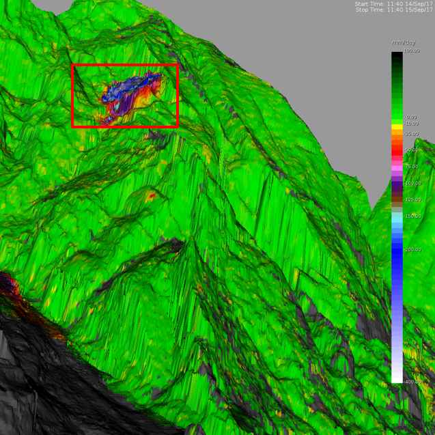Pick the white band at scale bottom

397,380
